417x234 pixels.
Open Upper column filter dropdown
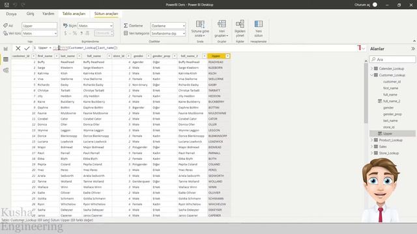227,56
